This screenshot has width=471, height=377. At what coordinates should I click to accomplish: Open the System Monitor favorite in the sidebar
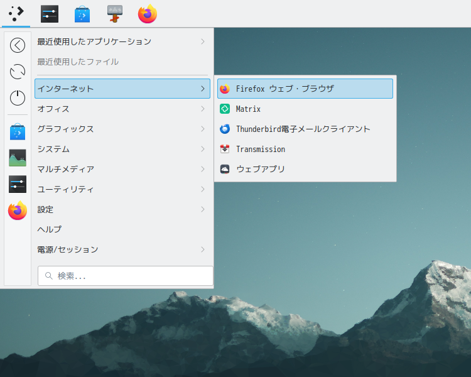18,158
